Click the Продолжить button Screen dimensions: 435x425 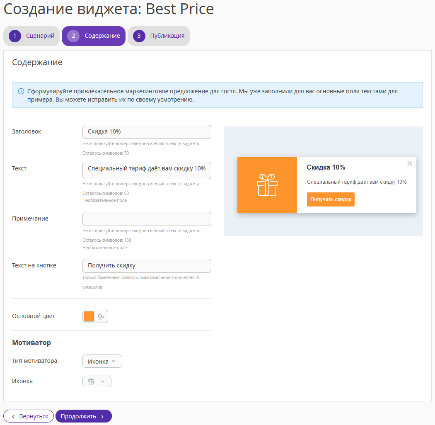click(84, 416)
